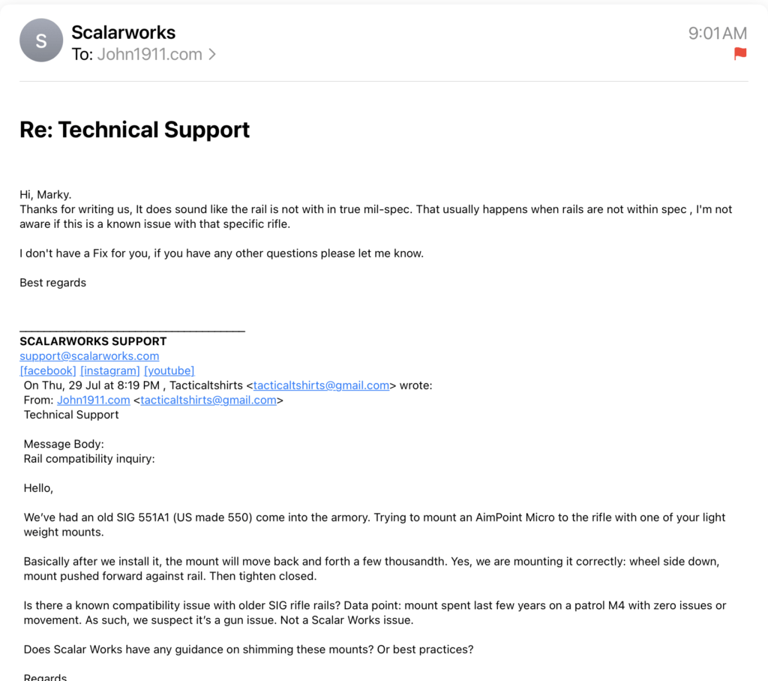Open the youtube link in signature
Viewport: 768px width, 681px height.
(169, 370)
